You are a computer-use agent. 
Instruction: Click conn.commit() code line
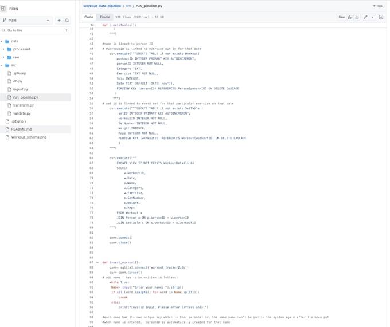point(121,238)
